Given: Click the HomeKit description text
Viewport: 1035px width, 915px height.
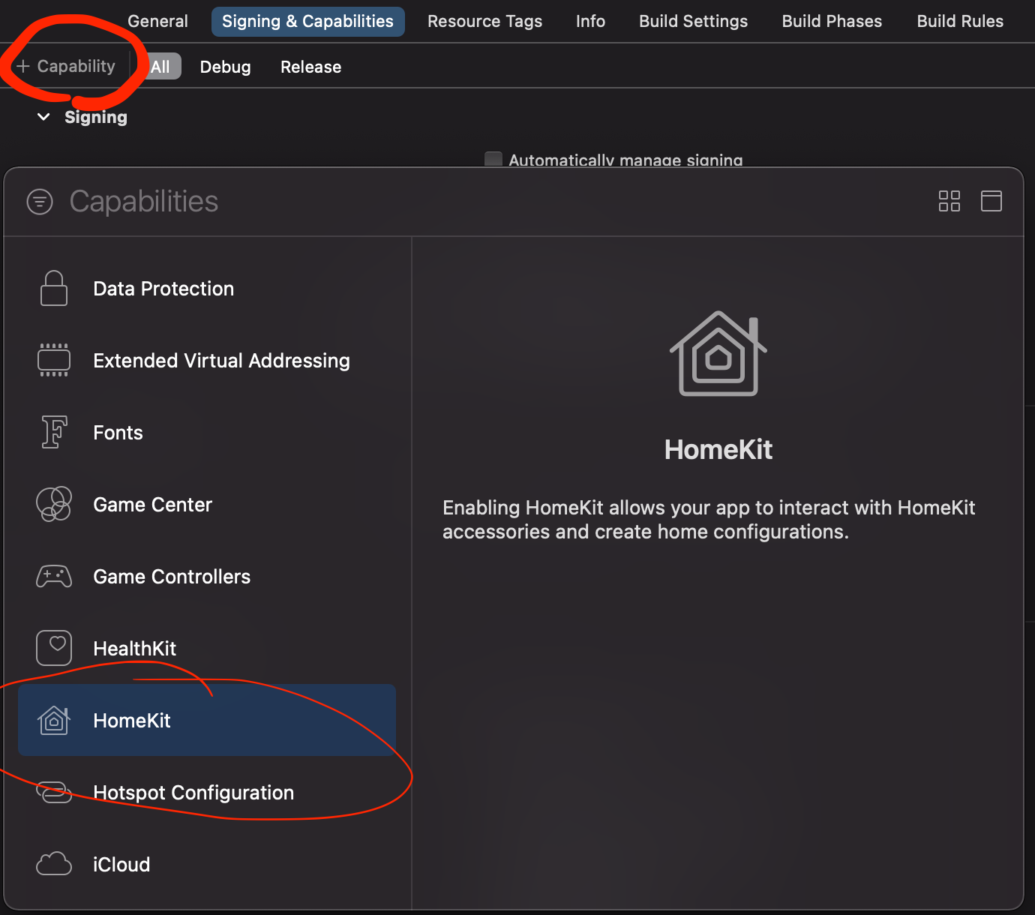Looking at the screenshot, I should [x=709, y=520].
